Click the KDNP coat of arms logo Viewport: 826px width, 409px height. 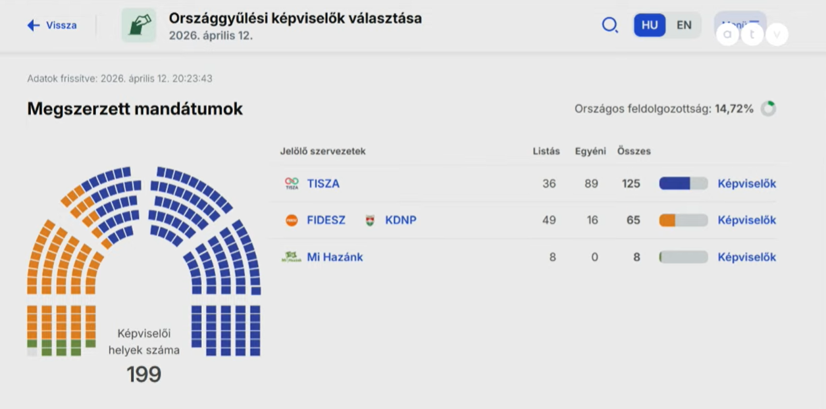pyautogui.click(x=370, y=220)
